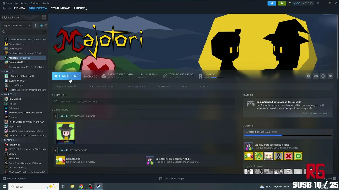Collapse the FEBRERO game group
Viewport: 339px width, 190px height.
pyautogui.click(x=10, y=140)
